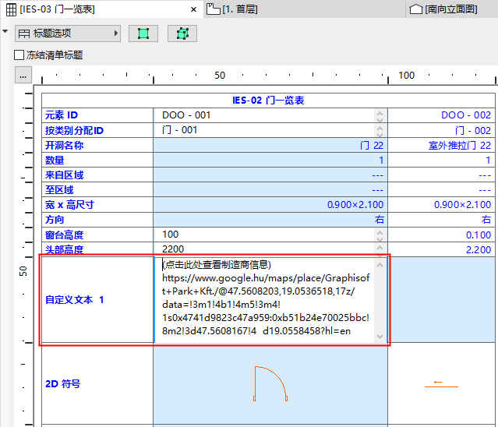Click the stepper arrows in DOO - 001 field

pyautogui.click(x=380, y=116)
